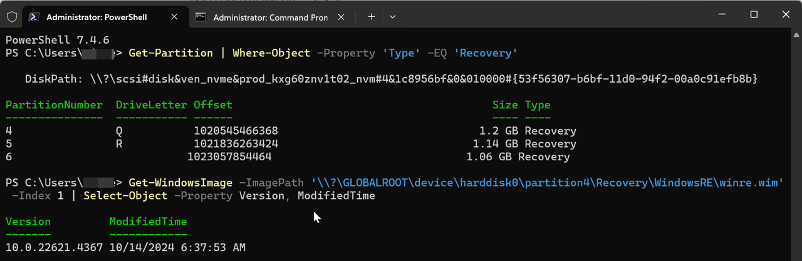Click the Command Prompt tab's console icon
The height and width of the screenshot is (261, 802).
tap(200, 17)
